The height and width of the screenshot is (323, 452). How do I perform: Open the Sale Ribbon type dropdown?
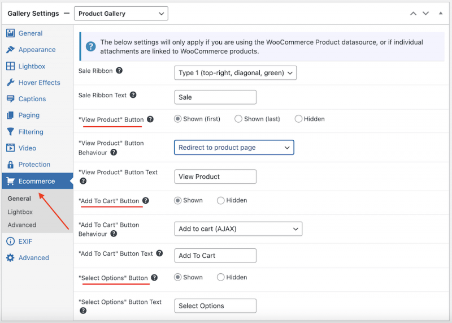point(235,73)
